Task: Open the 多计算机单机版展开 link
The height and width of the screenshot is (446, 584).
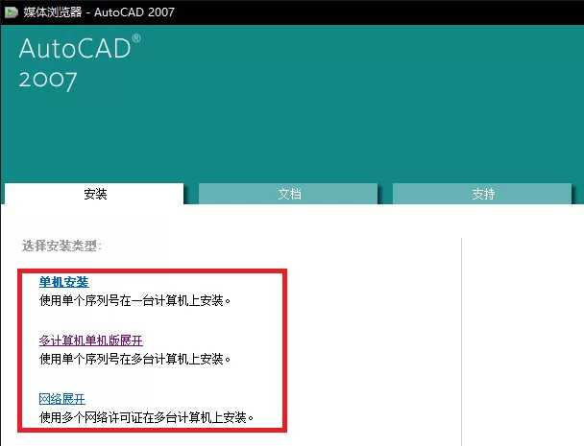Action: pos(91,340)
